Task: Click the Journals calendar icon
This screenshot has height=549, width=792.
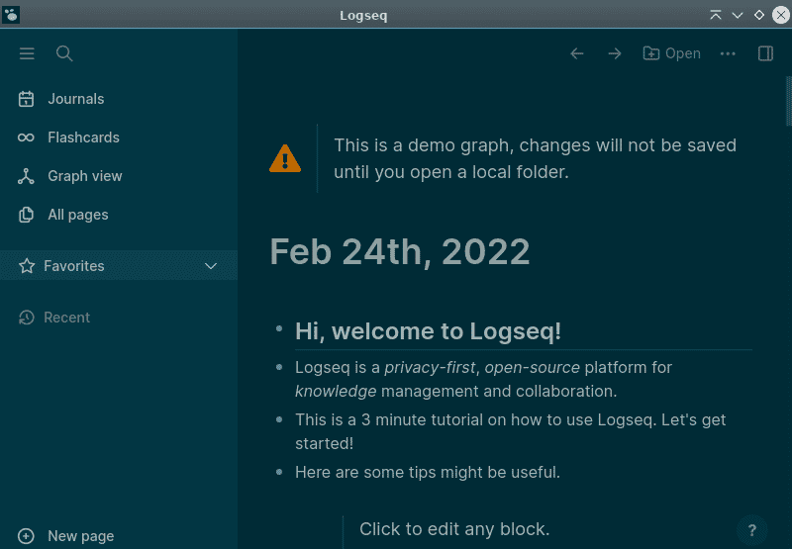Action: (x=26, y=99)
